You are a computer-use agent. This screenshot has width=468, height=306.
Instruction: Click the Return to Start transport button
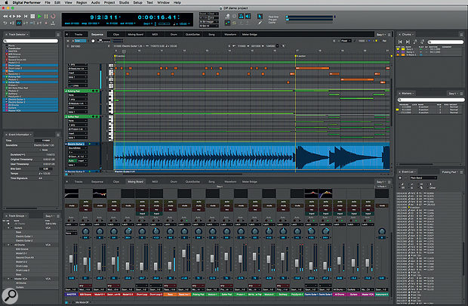pos(26,16)
